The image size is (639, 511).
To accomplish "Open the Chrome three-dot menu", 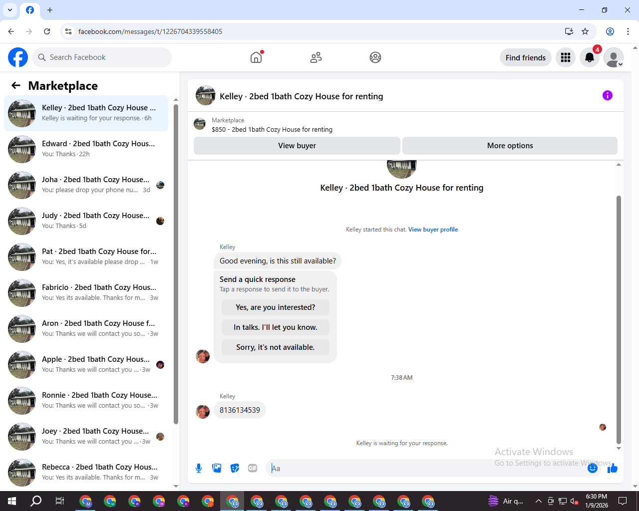I will [x=628, y=31].
